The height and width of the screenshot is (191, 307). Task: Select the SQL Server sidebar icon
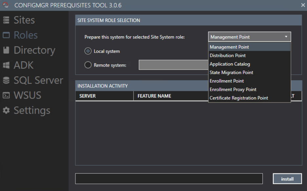point(6,80)
